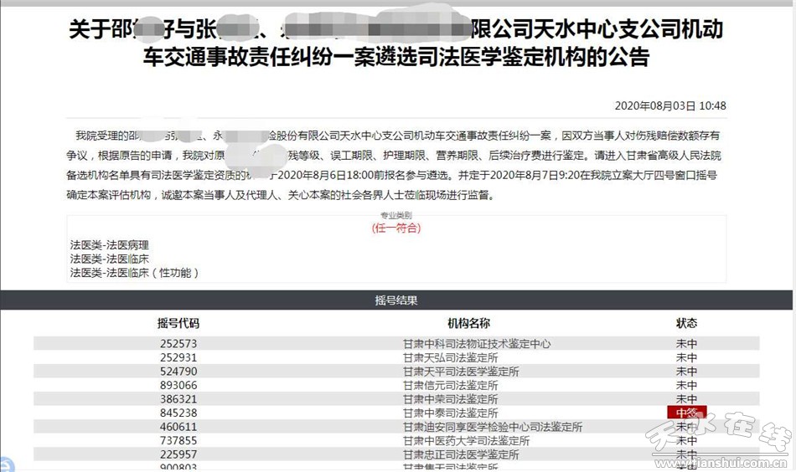Select 甘肃中泰司法鉴定所 institution name
Screen dimensions: 796x472
(450, 413)
